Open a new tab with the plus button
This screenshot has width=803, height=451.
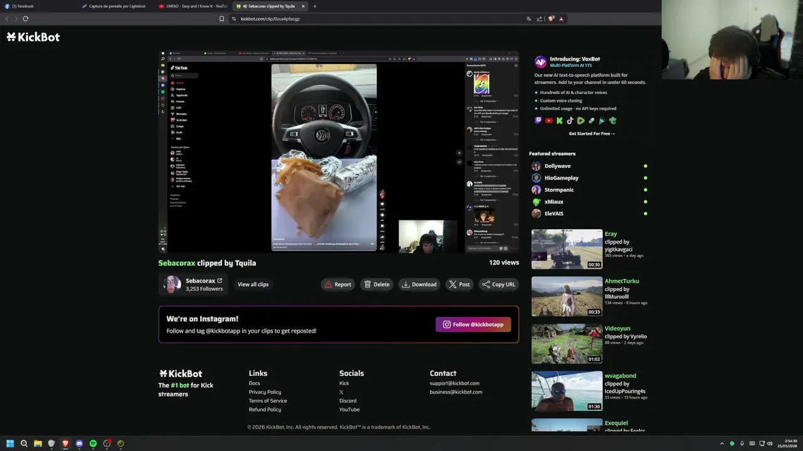point(315,6)
